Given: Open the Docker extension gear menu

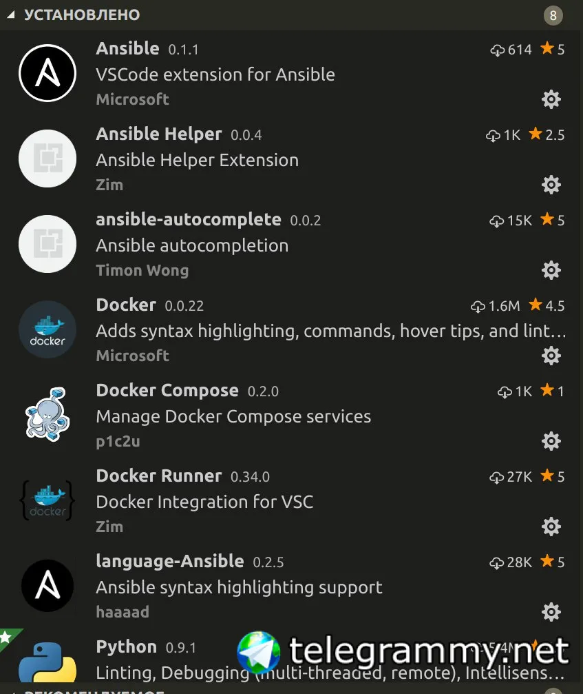Looking at the screenshot, I should [x=551, y=356].
